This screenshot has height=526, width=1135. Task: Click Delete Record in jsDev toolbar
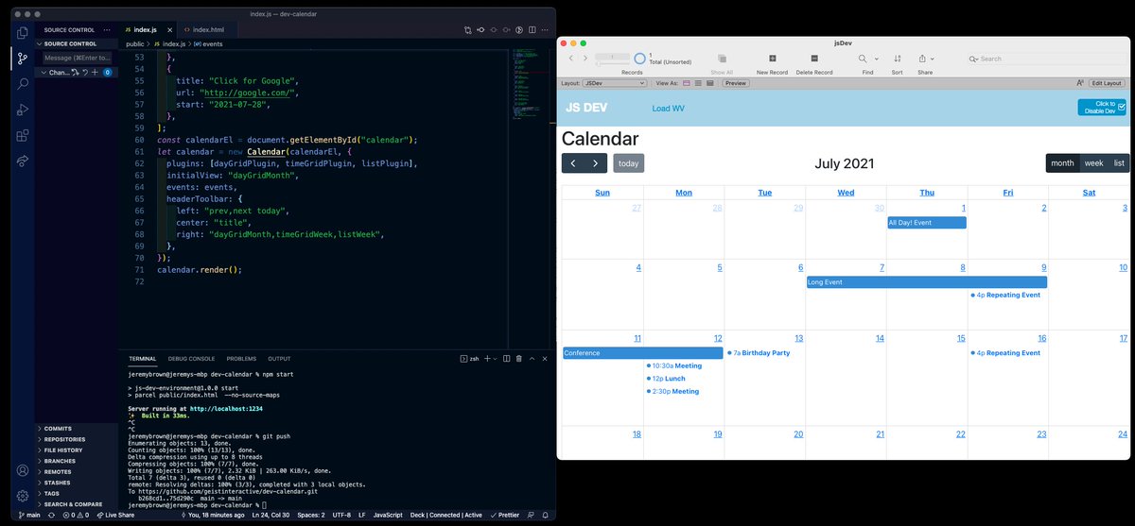[x=814, y=64]
